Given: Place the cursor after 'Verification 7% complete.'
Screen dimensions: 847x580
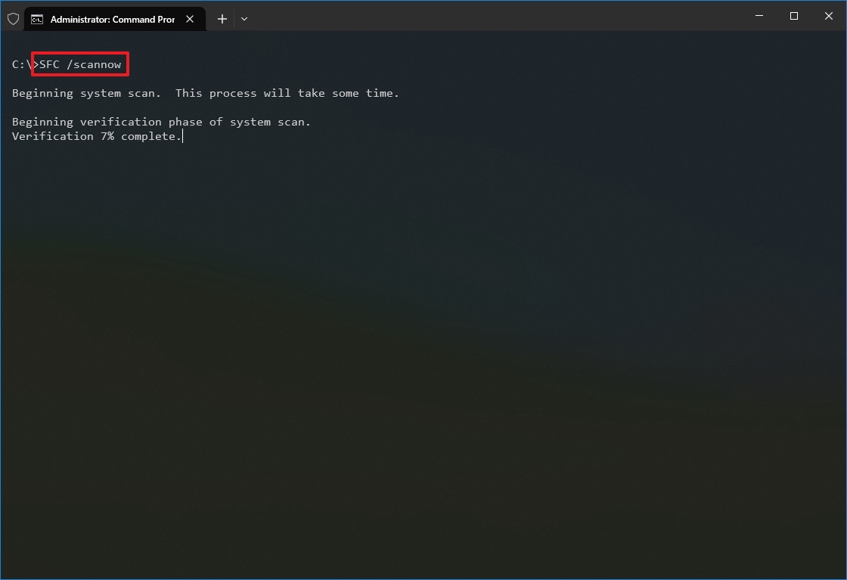Looking at the screenshot, I should pos(181,136).
